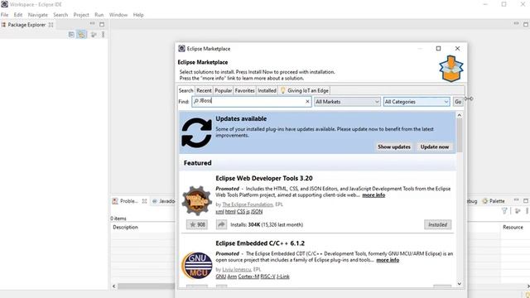Image resolution: width=530 pixels, height=298 pixels.
Task: Maximize the Eclipse Marketplace dialog
Action: 438,49
